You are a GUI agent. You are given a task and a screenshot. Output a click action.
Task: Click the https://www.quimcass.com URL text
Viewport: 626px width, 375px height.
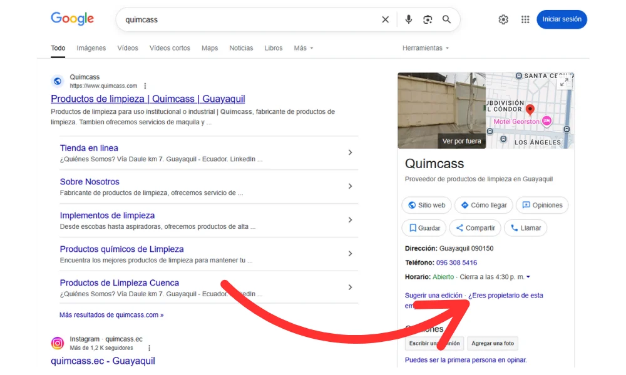tap(103, 86)
